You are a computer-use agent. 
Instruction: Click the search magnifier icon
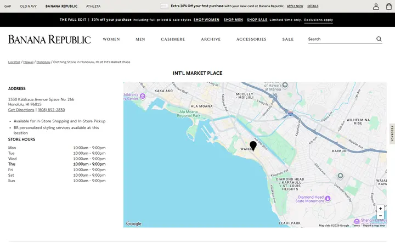[379, 39]
